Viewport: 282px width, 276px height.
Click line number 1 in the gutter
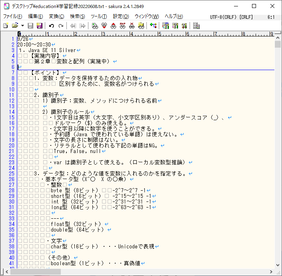pyautogui.click(x=13, y=39)
